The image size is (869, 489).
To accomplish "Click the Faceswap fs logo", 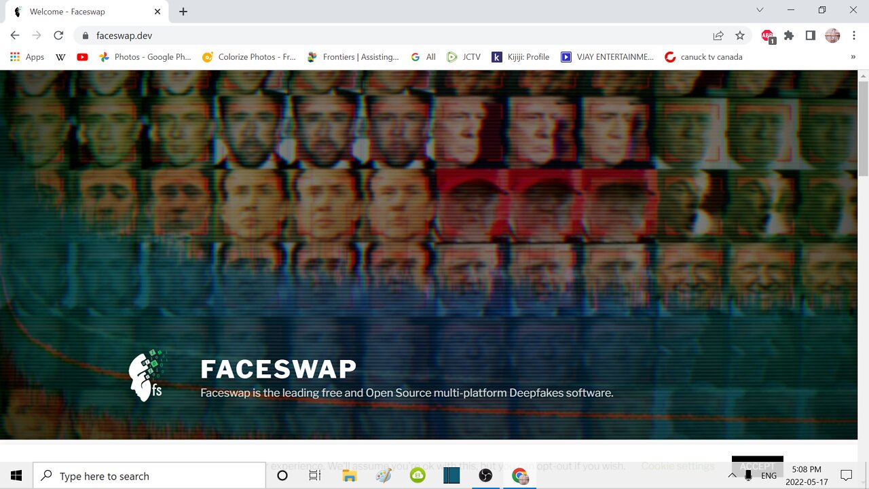I will point(147,375).
